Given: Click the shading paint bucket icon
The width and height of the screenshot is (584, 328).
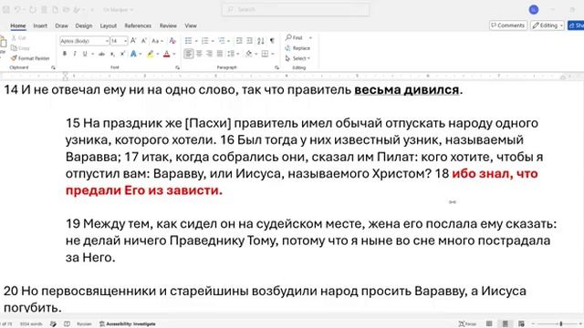Looking at the screenshot, I should (x=248, y=54).
